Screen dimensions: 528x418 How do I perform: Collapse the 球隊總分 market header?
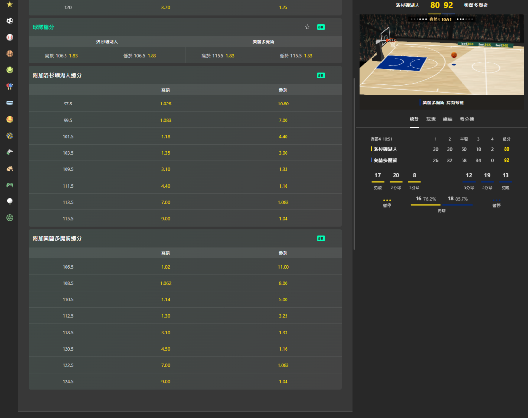[185, 27]
